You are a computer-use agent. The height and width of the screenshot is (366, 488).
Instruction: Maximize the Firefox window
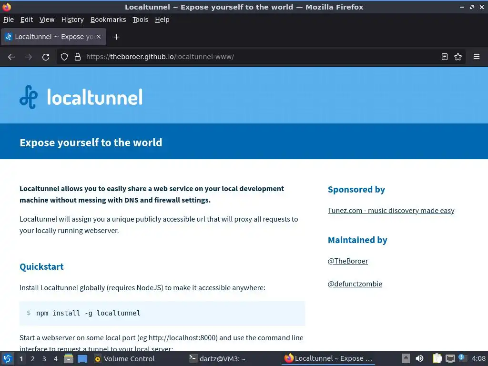click(472, 7)
